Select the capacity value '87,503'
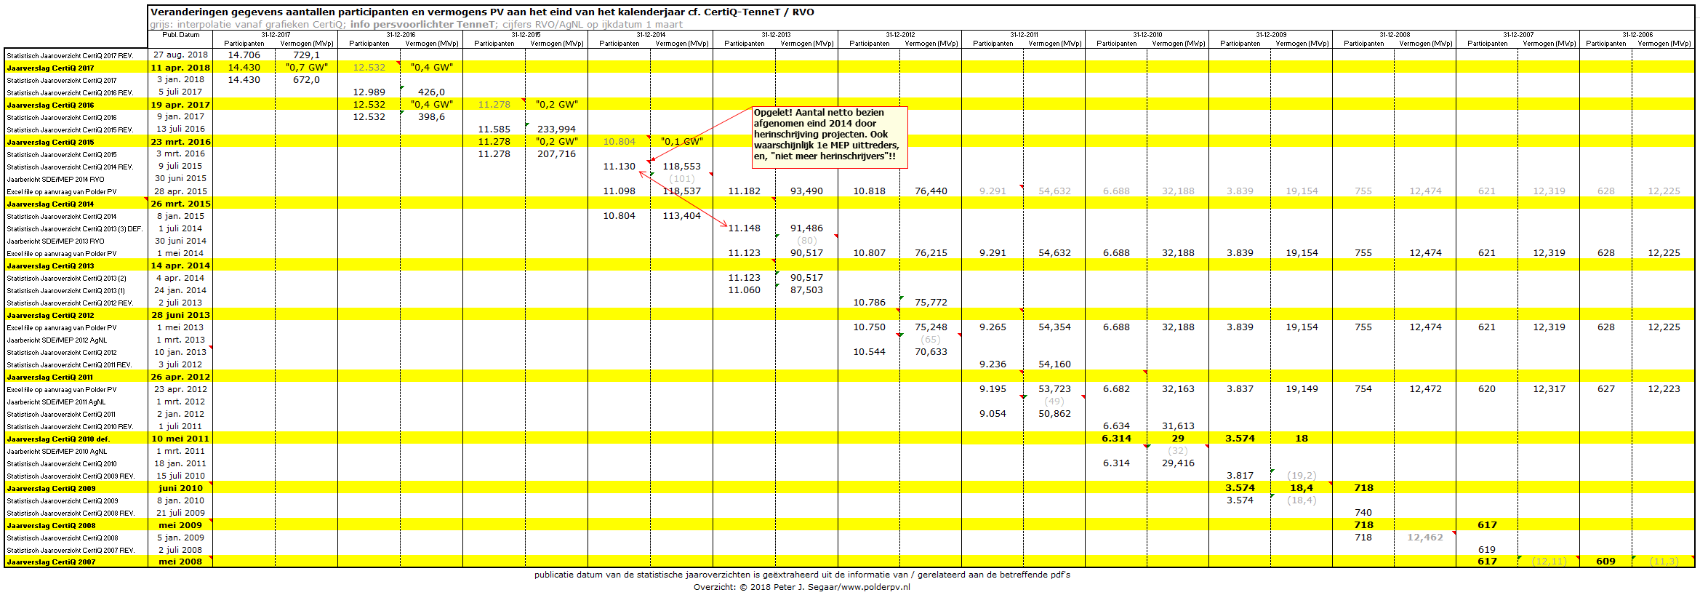Image resolution: width=1700 pixels, height=595 pixels. coord(806,290)
